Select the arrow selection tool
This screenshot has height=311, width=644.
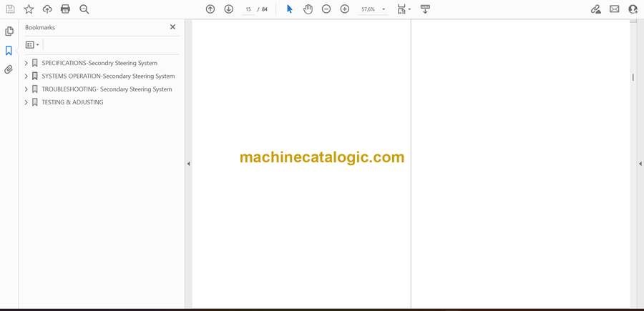[289, 9]
